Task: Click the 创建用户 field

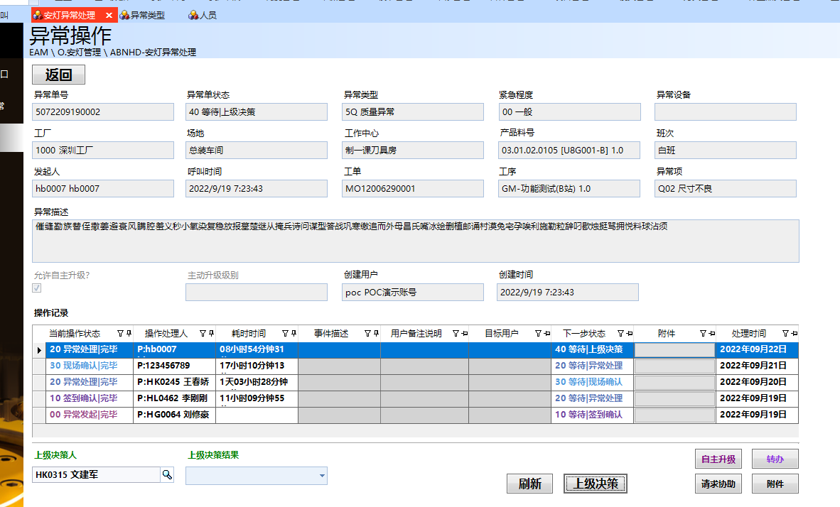Action: pos(413,293)
